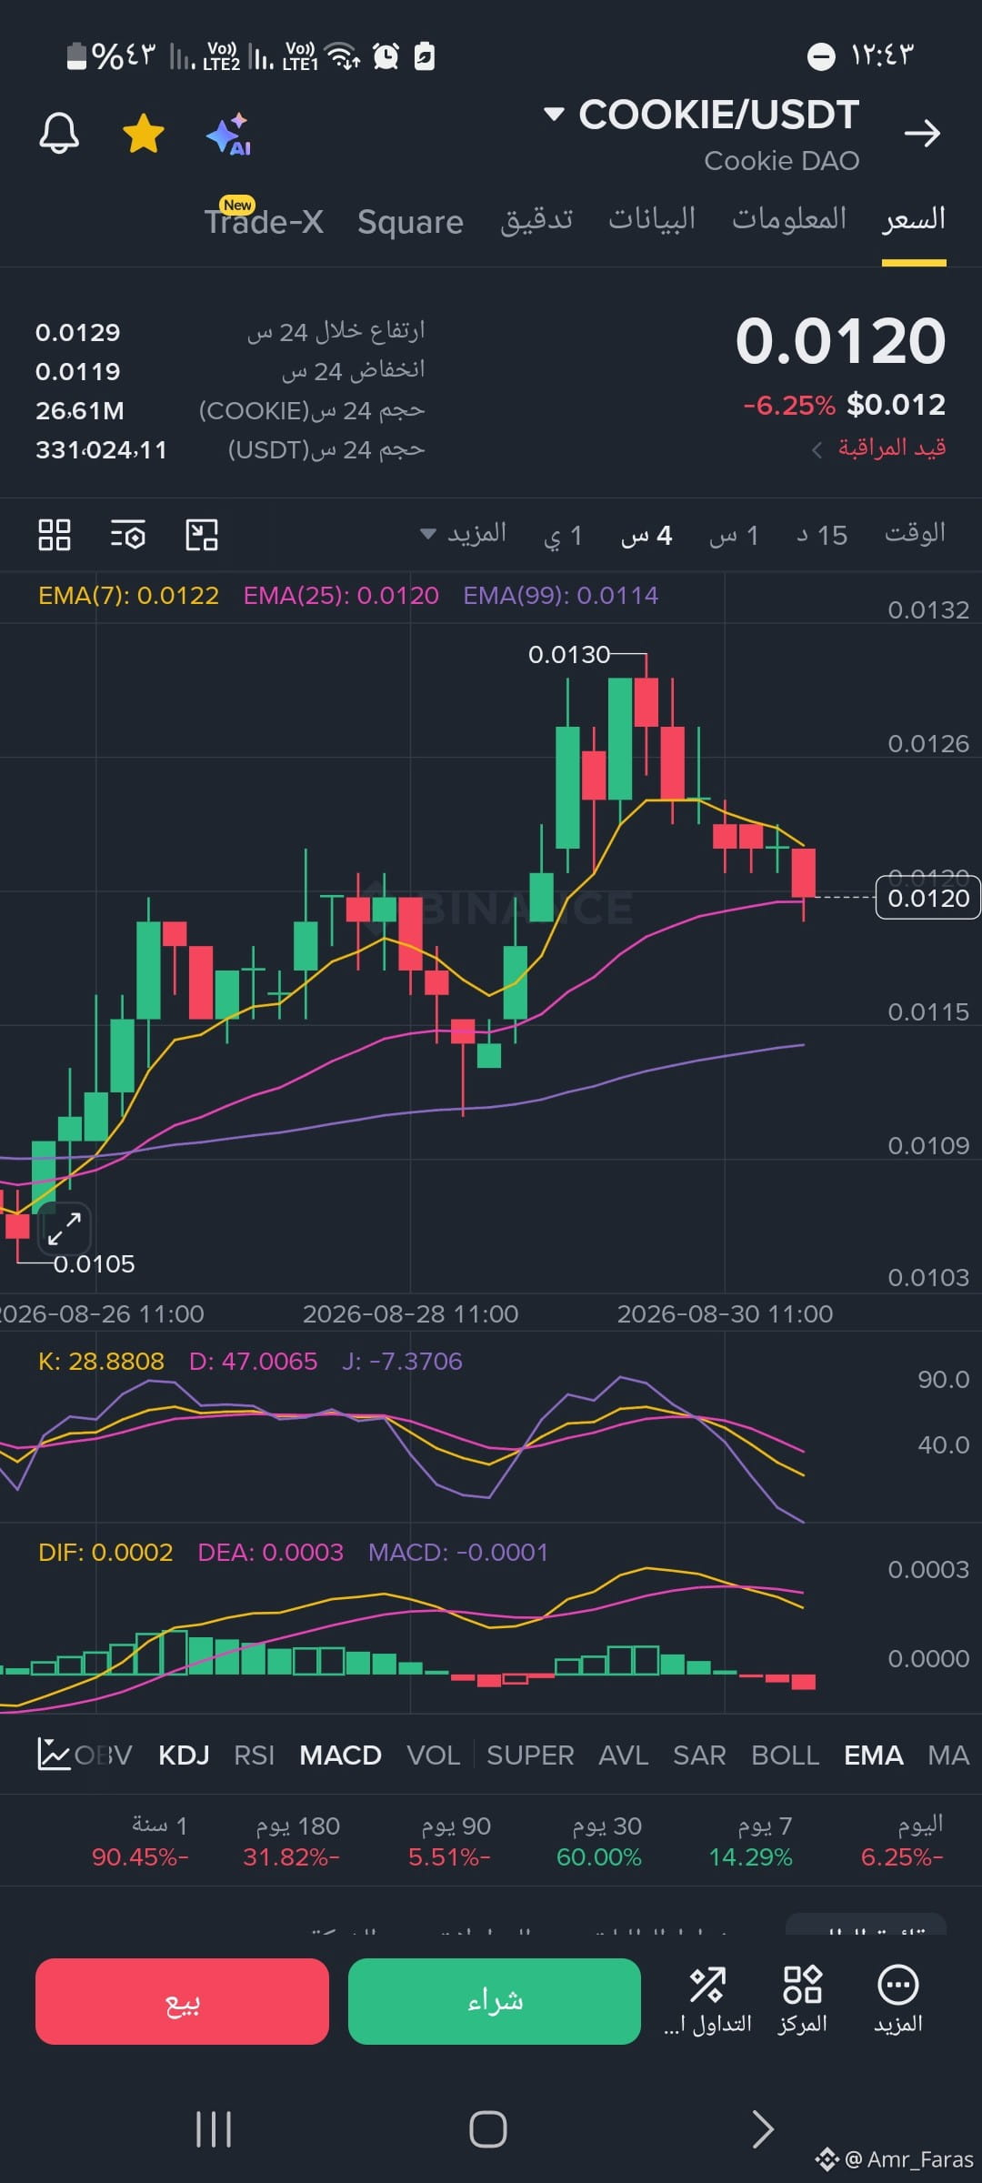Open the المعلومات tab
This screenshot has height=2183, width=982.
point(789,219)
